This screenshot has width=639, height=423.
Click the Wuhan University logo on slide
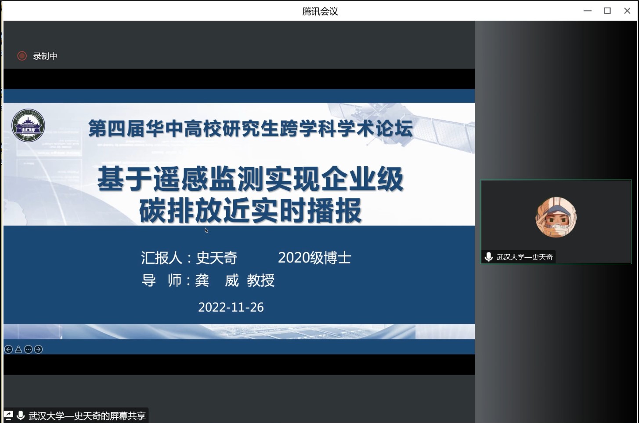[28, 125]
